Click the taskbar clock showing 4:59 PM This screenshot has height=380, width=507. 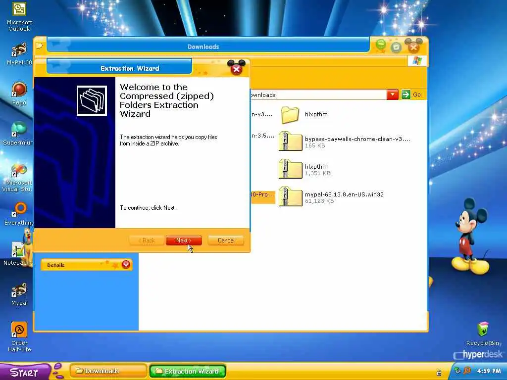click(x=489, y=371)
